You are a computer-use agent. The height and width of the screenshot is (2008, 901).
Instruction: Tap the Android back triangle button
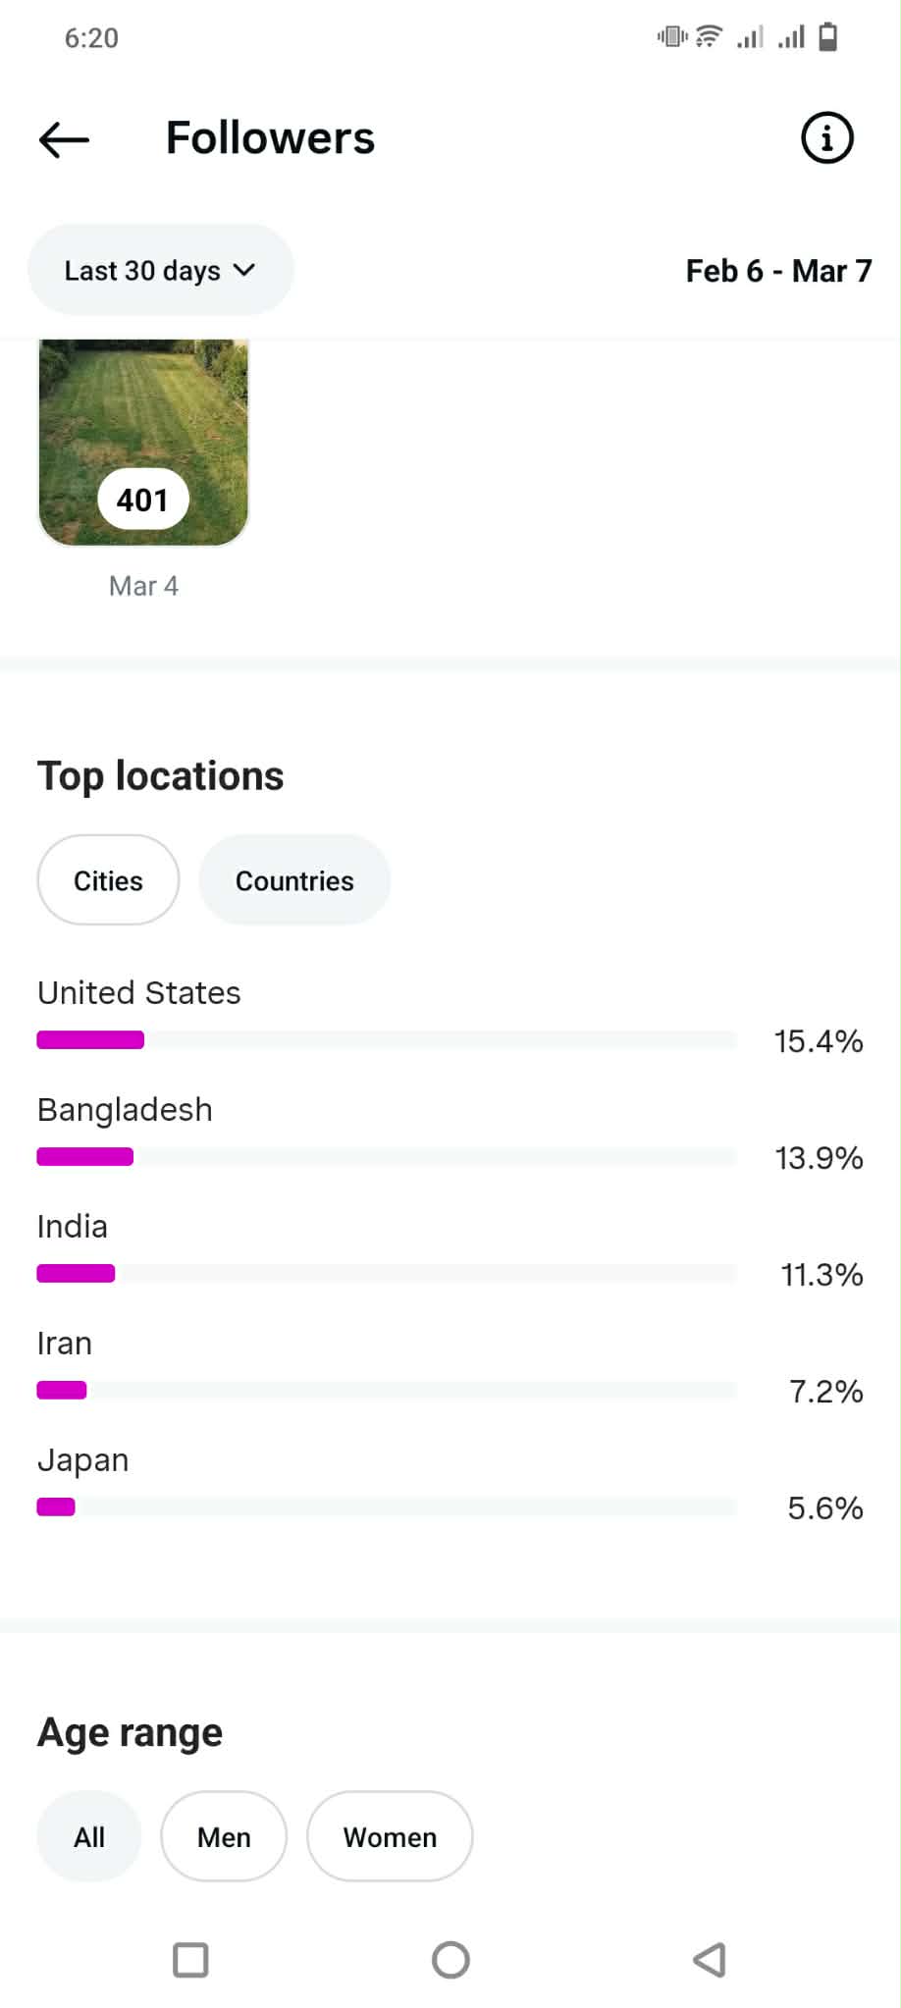point(709,1960)
